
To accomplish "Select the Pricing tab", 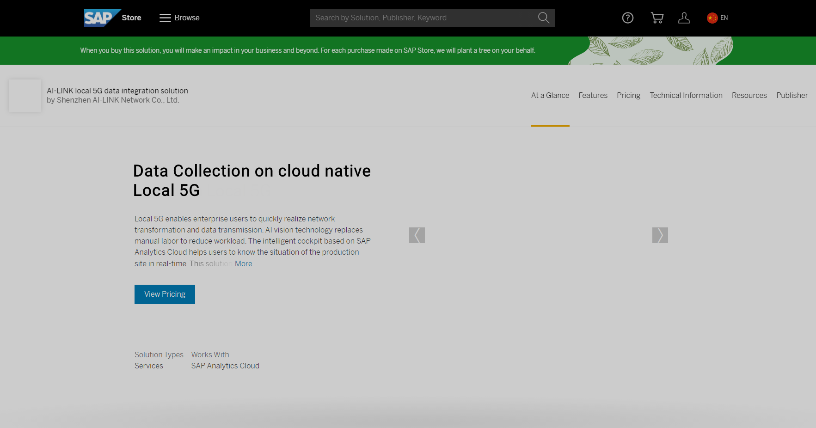I will point(628,96).
